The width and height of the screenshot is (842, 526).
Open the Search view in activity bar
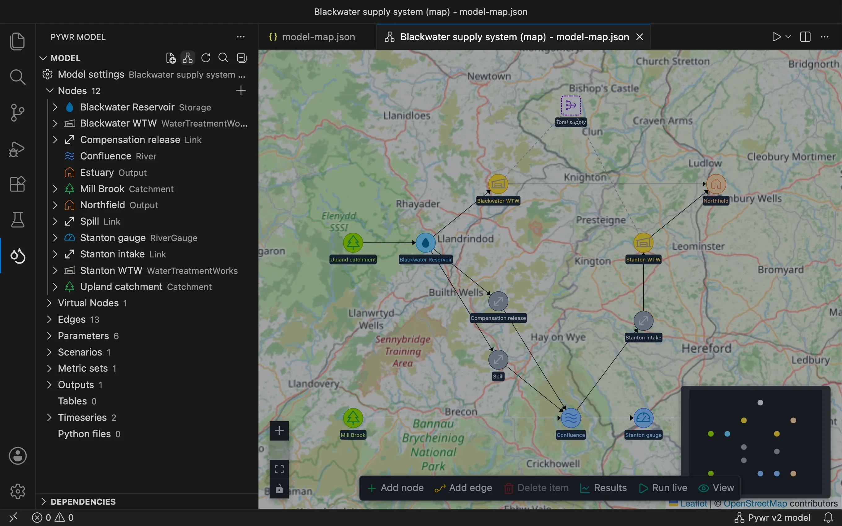[x=17, y=77]
